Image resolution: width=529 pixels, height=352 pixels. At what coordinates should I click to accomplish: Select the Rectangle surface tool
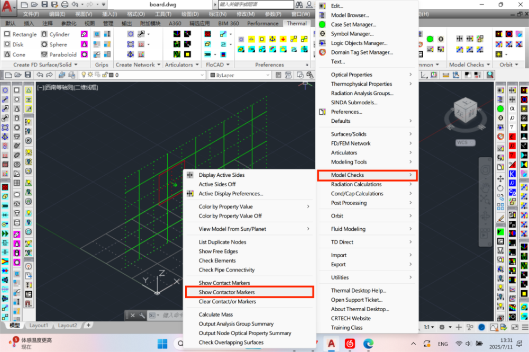[20, 34]
